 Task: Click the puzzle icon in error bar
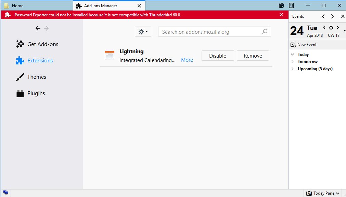8,15
